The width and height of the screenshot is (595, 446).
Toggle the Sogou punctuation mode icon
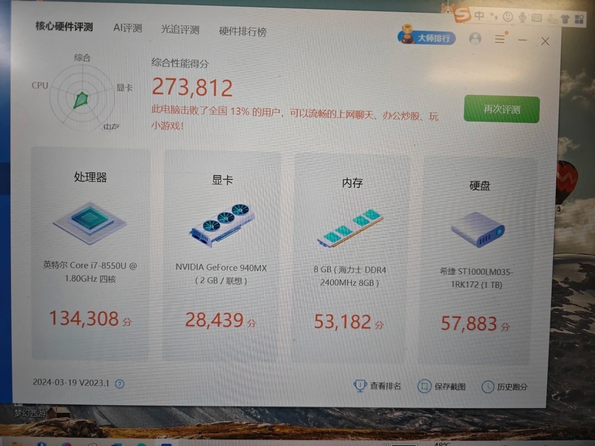(493, 17)
